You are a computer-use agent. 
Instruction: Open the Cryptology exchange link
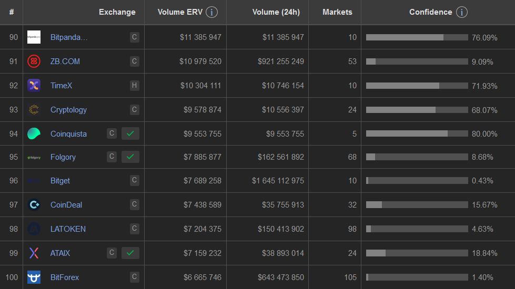click(x=68, y=110)
